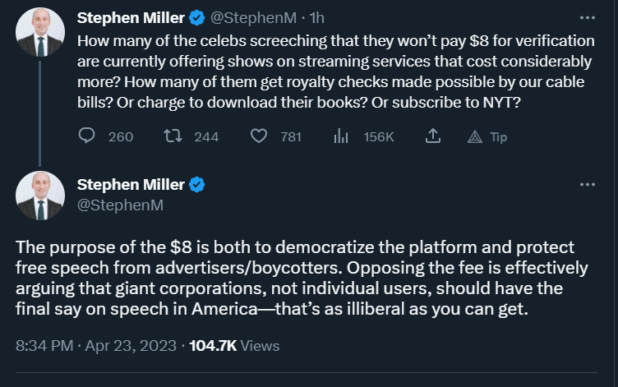Open the 104.7K Views count
The image size is (618, 387).
(234, 346)
